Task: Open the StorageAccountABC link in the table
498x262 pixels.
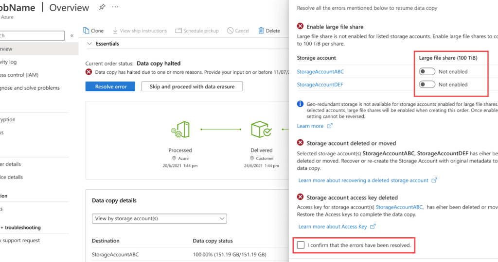Action: click(x=320, y=72)
